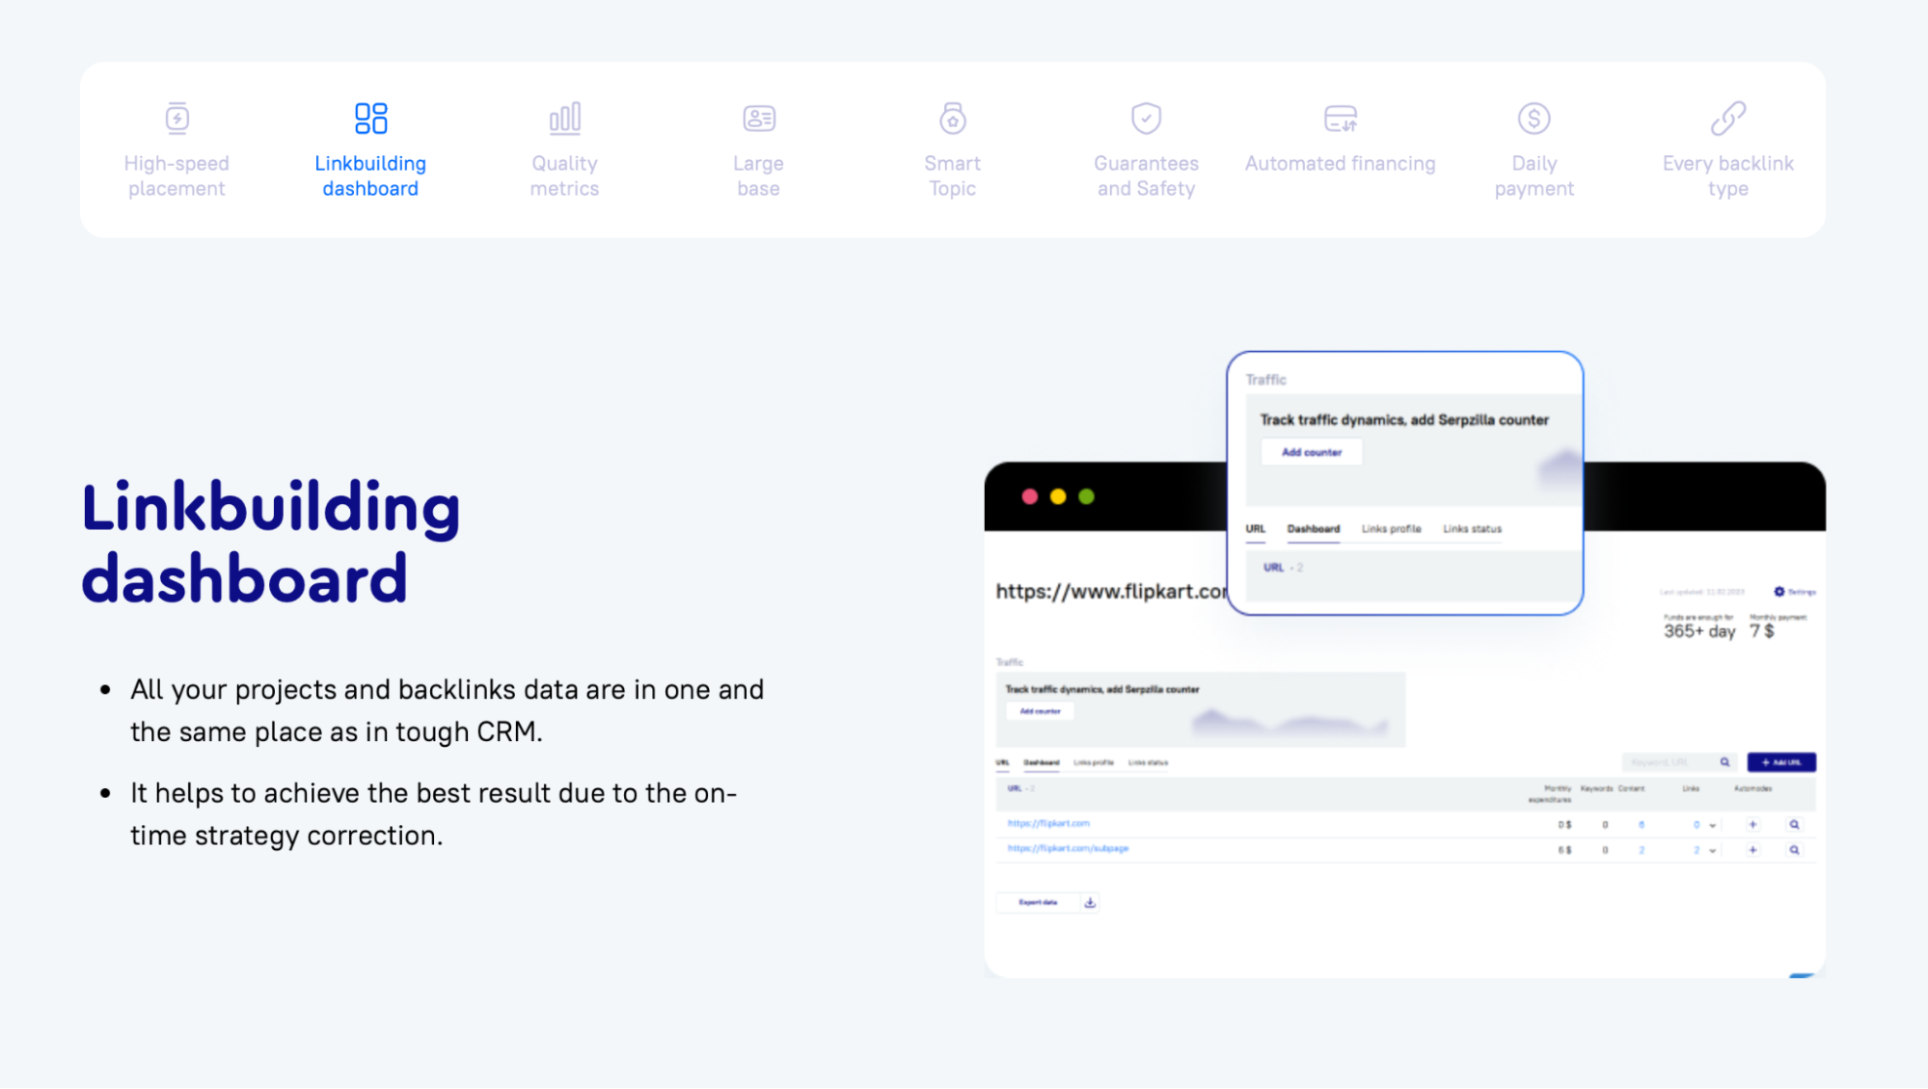1928x1089 pixels.
Task: Click the search magnifier beside Keyword URL field
Action: pos(1725,761)
